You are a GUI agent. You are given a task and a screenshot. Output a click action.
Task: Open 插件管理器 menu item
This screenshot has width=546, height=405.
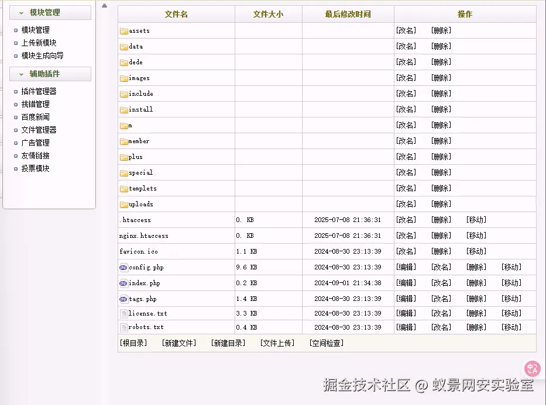39,91
